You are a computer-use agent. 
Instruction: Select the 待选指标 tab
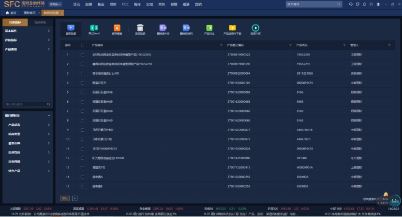point(15,22)
